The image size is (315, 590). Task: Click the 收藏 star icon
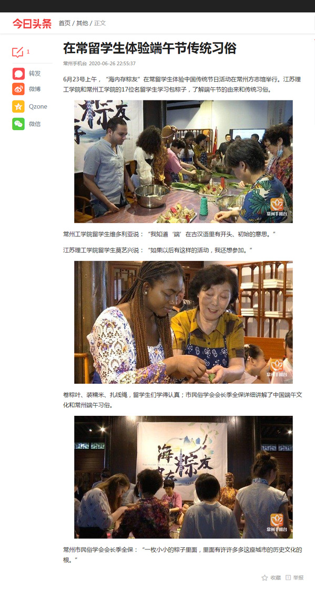[265, 577]
